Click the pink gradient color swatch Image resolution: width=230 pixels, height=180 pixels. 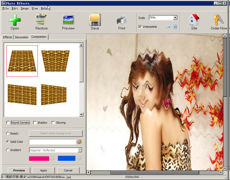39,159
